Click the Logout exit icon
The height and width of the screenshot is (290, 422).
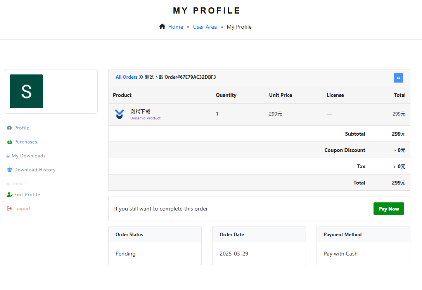point(9,209)
